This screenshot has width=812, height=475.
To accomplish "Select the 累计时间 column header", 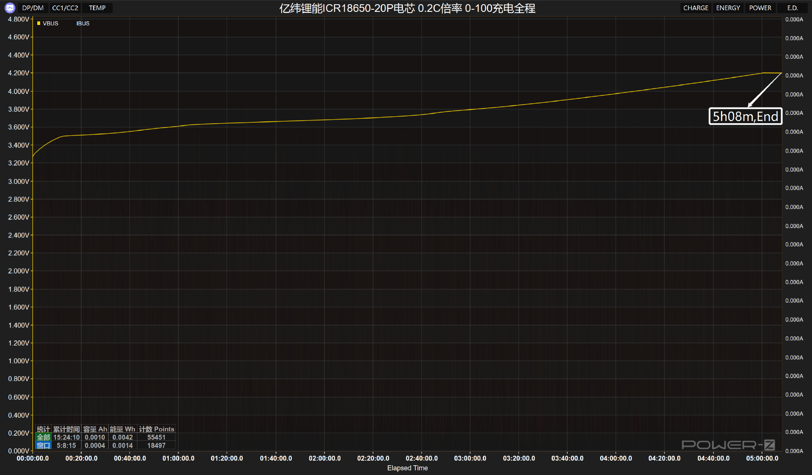I will [x=66, y=429].
